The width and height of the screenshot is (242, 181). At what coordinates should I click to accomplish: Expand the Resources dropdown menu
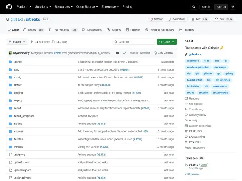point(64,7)
